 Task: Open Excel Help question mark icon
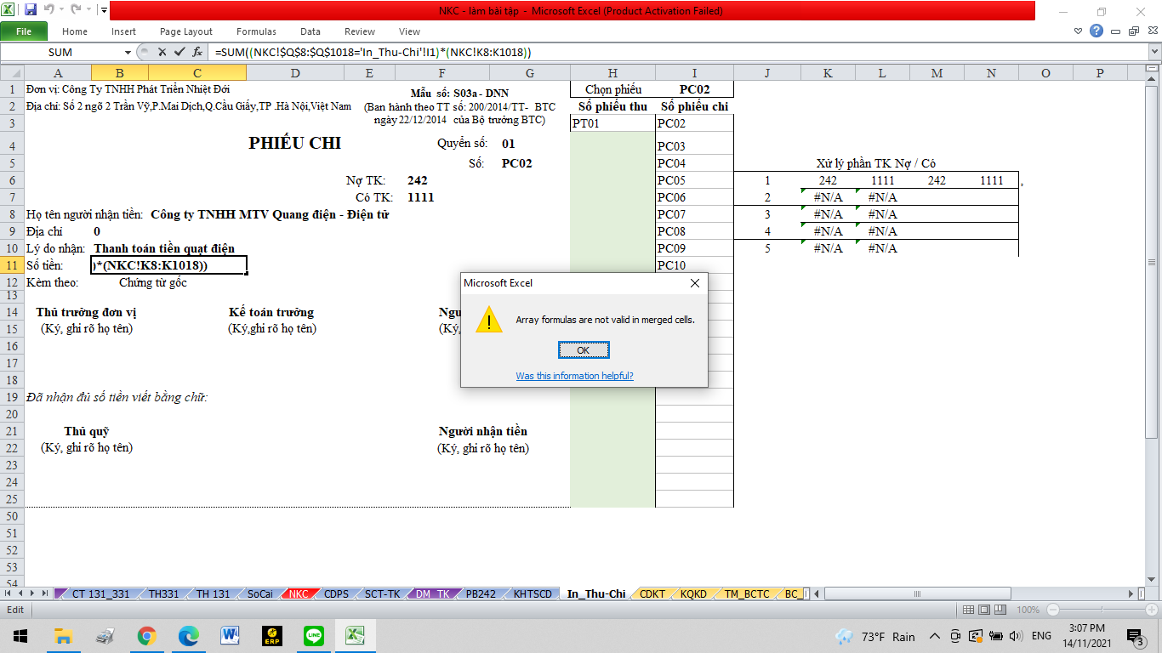[x=1096, y=31]
